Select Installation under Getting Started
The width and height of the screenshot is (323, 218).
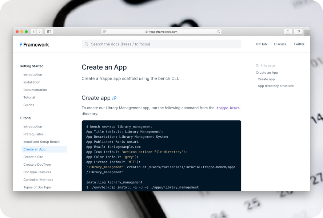point(32,82)
